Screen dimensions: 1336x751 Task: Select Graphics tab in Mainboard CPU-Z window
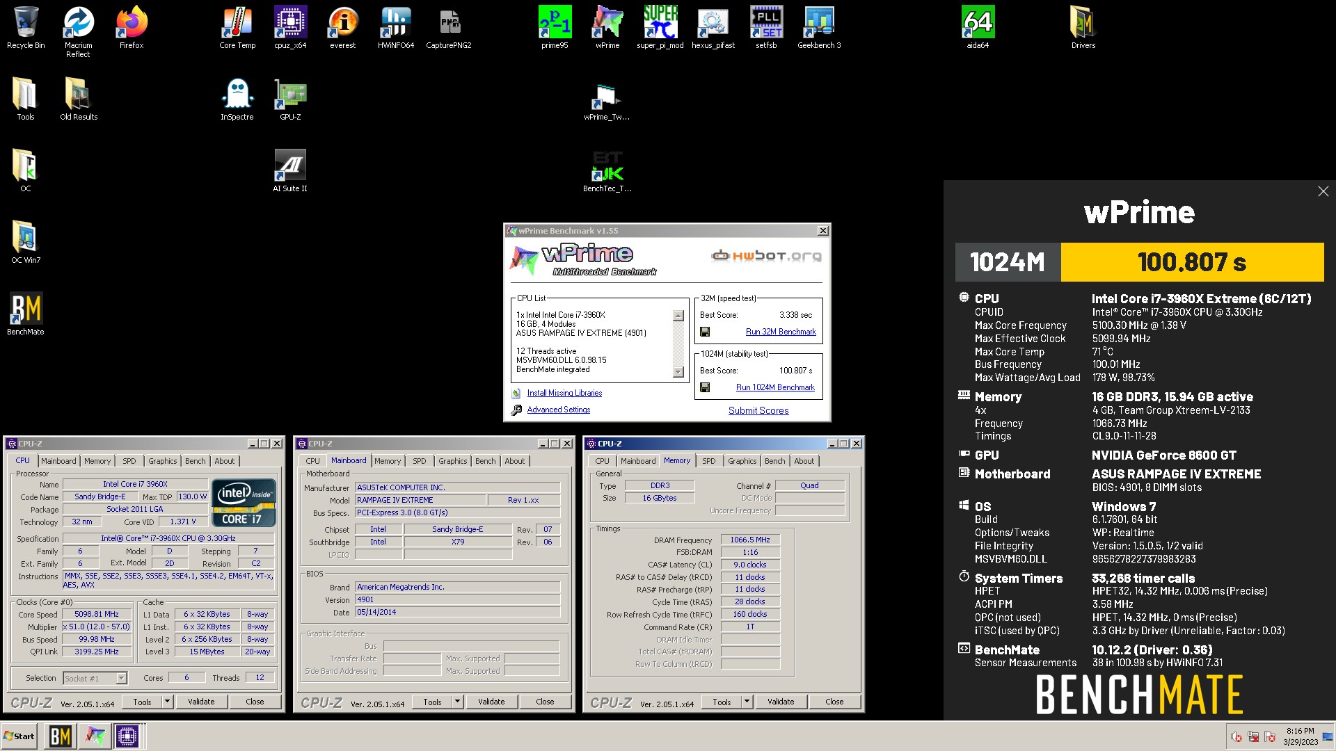coord(453,461)
